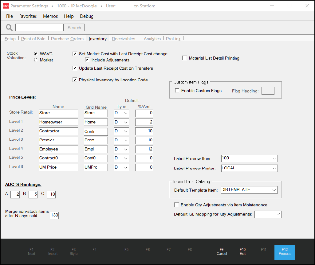Viewport: 315px width, 265px height.
Task: Switch to the ProLink tab
Action: point(173,39)
